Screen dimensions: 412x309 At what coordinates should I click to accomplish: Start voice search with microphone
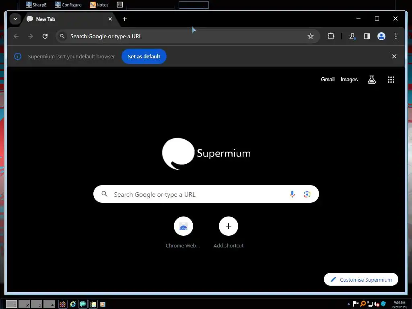coord(292,194)
